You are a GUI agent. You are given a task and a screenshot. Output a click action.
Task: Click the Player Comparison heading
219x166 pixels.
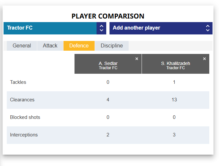click(x=108, y=16)
